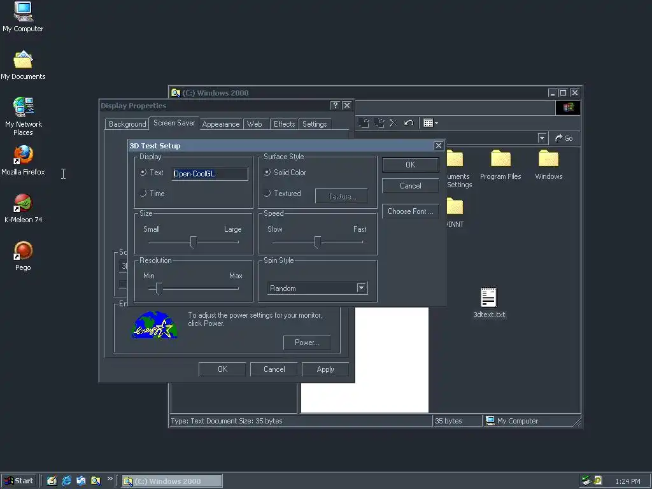This screenshot has height=489, width=652.
Task: Click Show Desktop in Quick Launch
Action: point(52,481)
